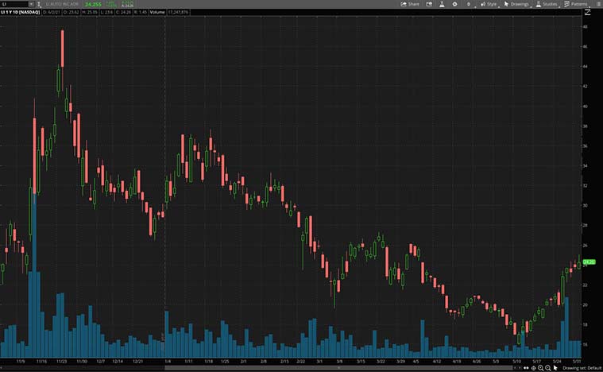Click the symbol entry field showing LI
This screenshot has width=603, height=372.
pos(14,4)
